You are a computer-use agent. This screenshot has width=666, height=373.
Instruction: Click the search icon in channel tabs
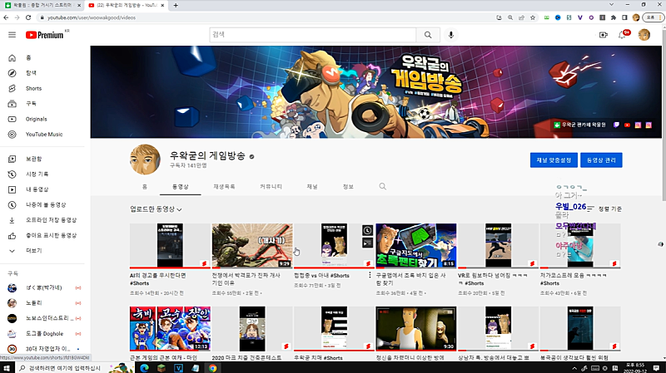(x=383, y=186)
